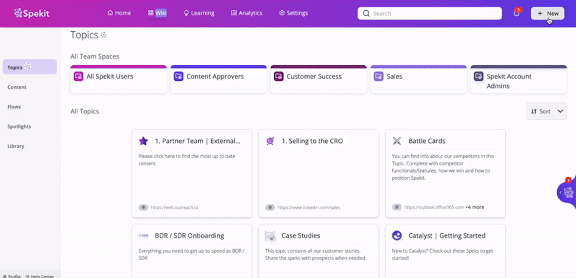Viewport: 576px width, 278px height.
Task: Open the Help Center link
Action: [x=40, y=276]
